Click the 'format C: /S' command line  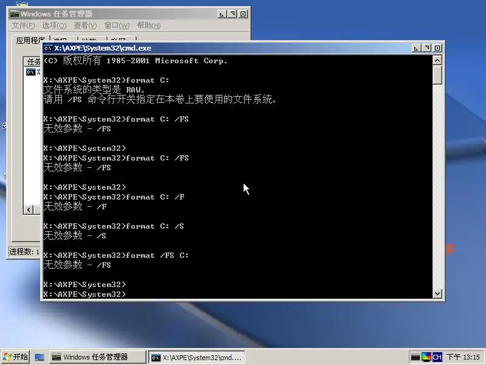pyautogui.click(x=114, y=226)
